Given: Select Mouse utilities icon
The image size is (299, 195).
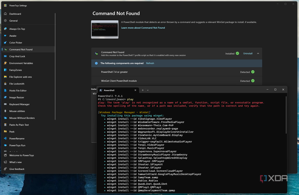Looking at the screenshot, I should [x=5, y=111].
